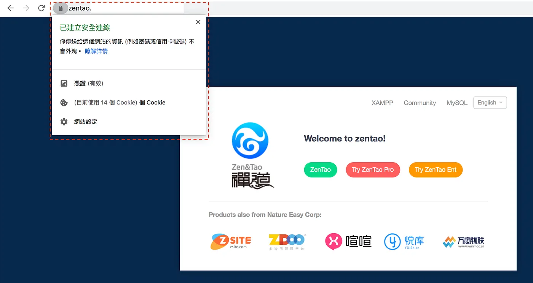Click the gear icon for site settings

tap(64, 122)
